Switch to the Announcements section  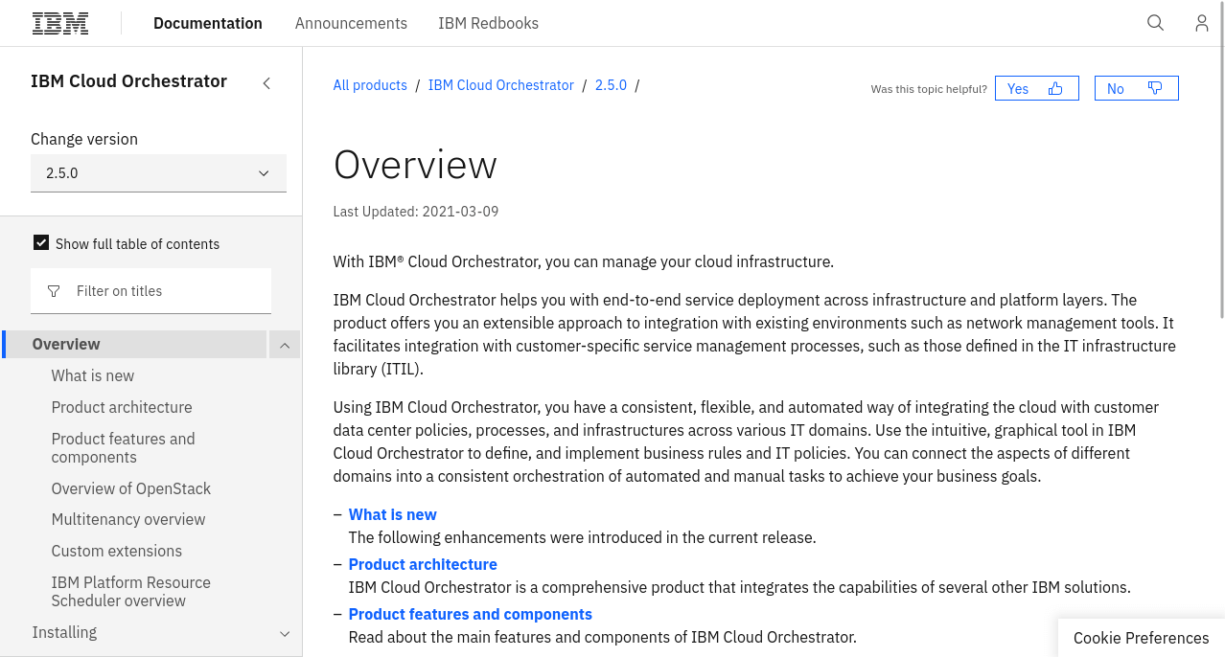(351, 22)
